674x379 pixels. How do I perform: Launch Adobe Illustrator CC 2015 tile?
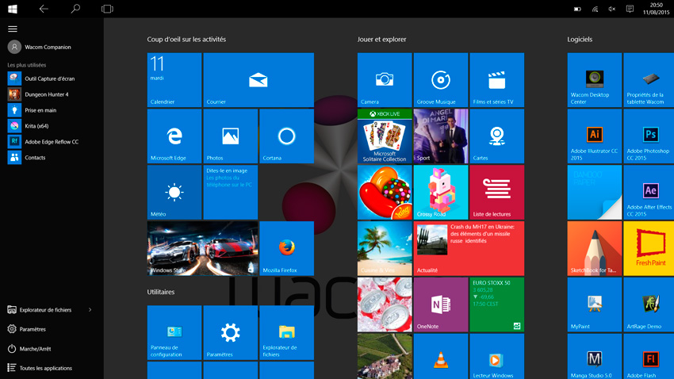595,136
